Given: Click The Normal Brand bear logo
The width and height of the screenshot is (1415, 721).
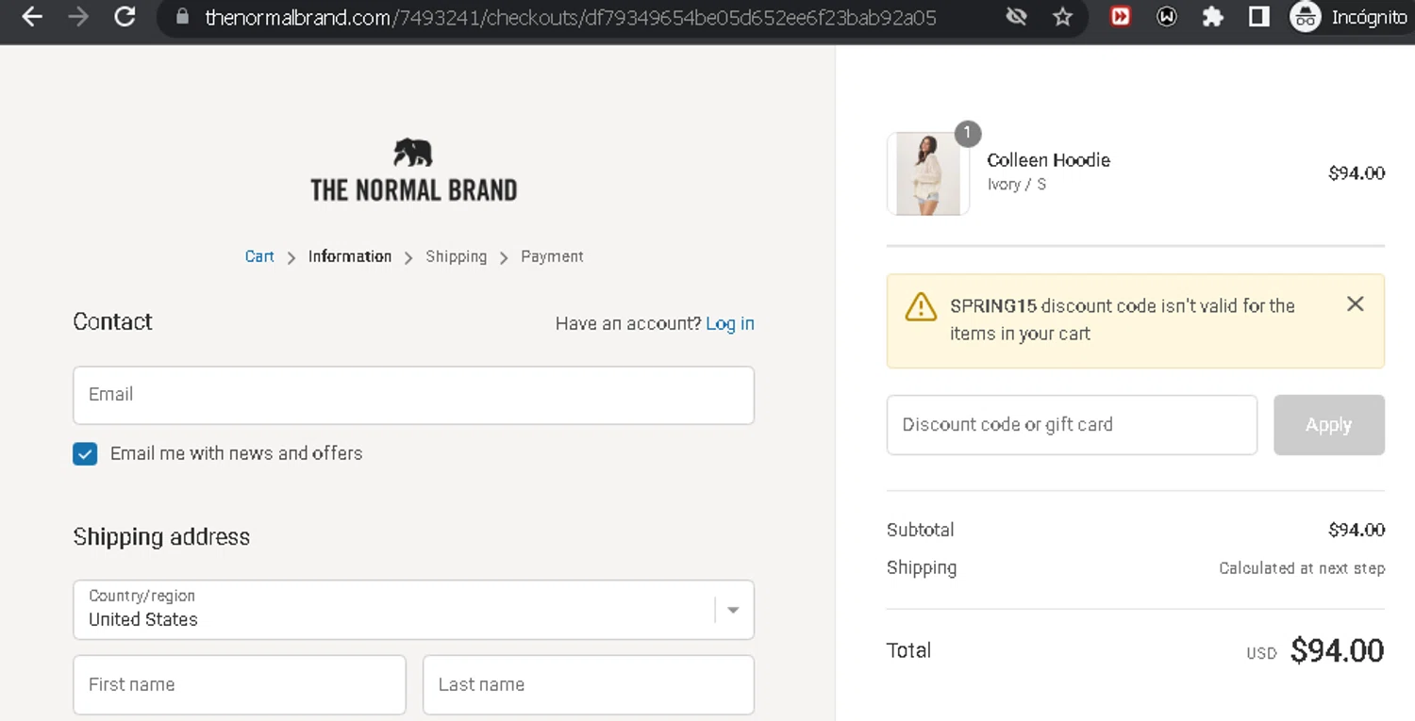Looking at the screenshot, I should point(413,171).
